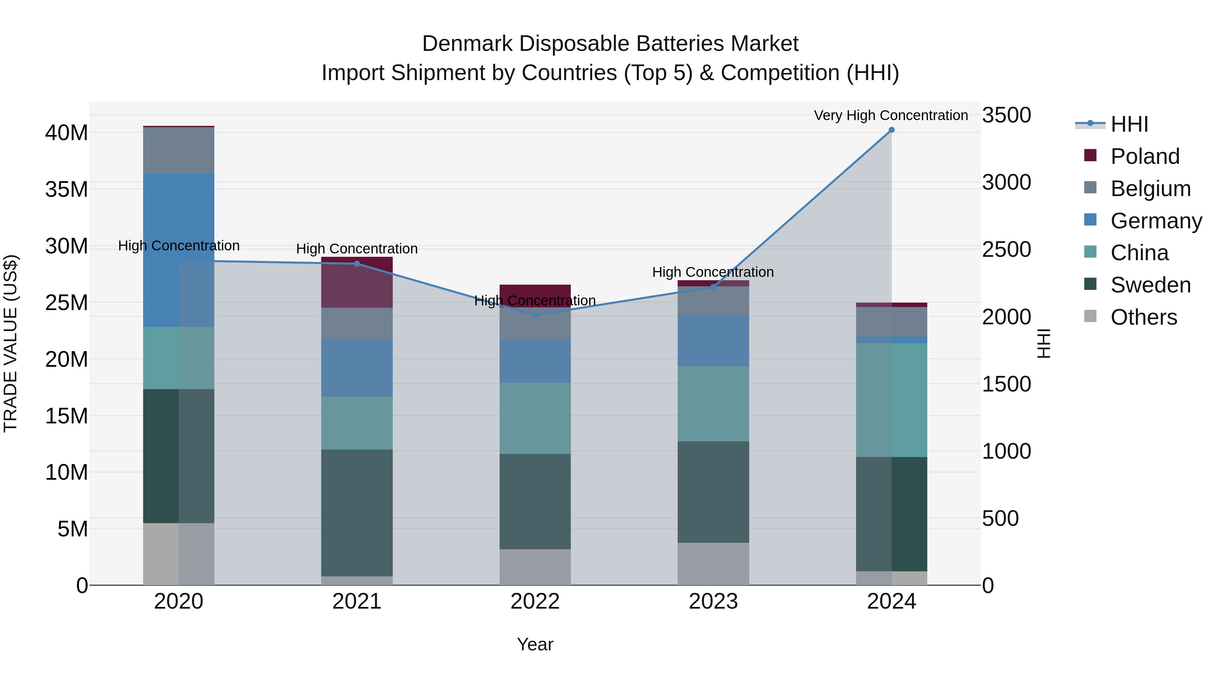Screen dimensions: 1221x687
Task: Click the Sweden dark green legend swatch
Action: pyautogui.click(x=1090, y=284)
